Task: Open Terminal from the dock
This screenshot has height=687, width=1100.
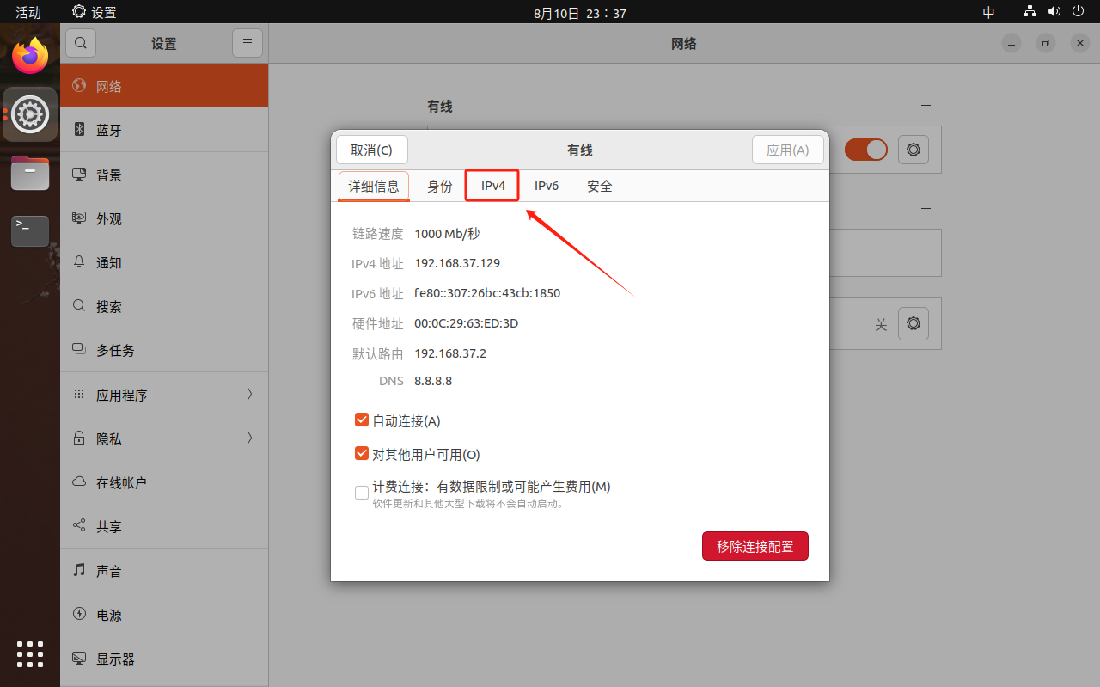Action: [30, 230]
